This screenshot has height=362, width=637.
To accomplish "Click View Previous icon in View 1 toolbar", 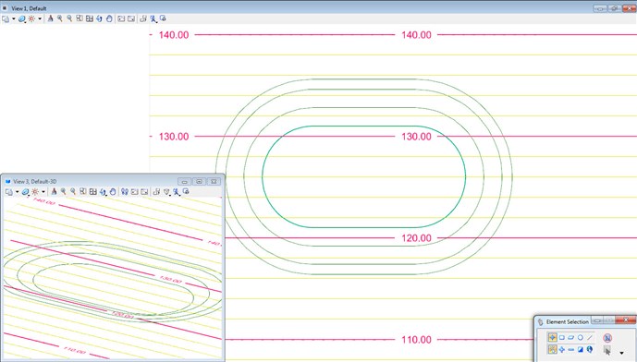I will pos(121,18).
